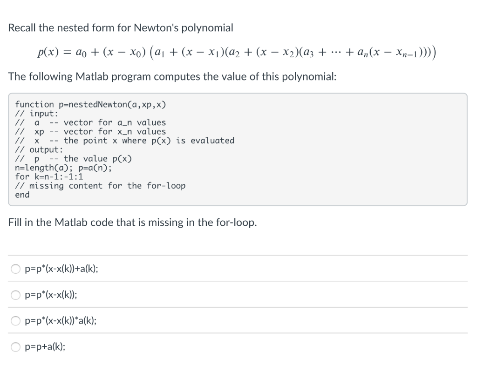
Task: Click the separator line above the first option
Action: tap(238, 256)
